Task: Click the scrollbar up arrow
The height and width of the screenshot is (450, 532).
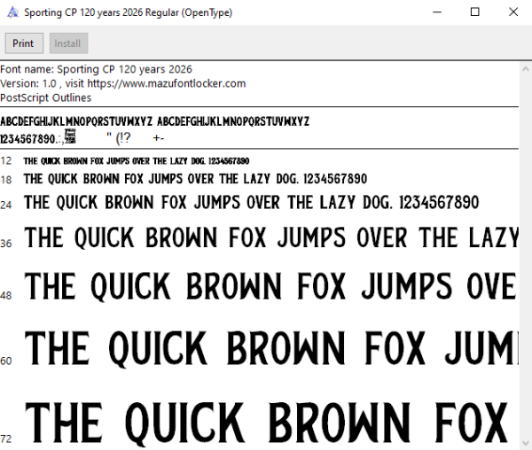Action: [526, 69]
